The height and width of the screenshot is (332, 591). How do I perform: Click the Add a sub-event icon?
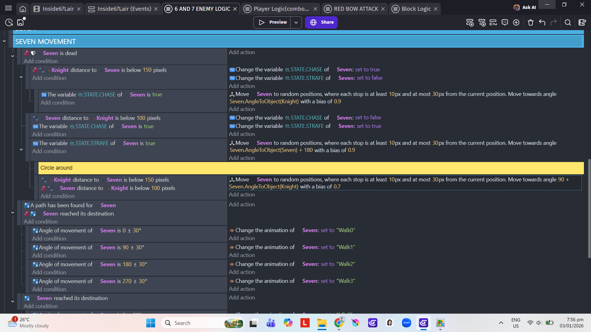pos(482,22)
